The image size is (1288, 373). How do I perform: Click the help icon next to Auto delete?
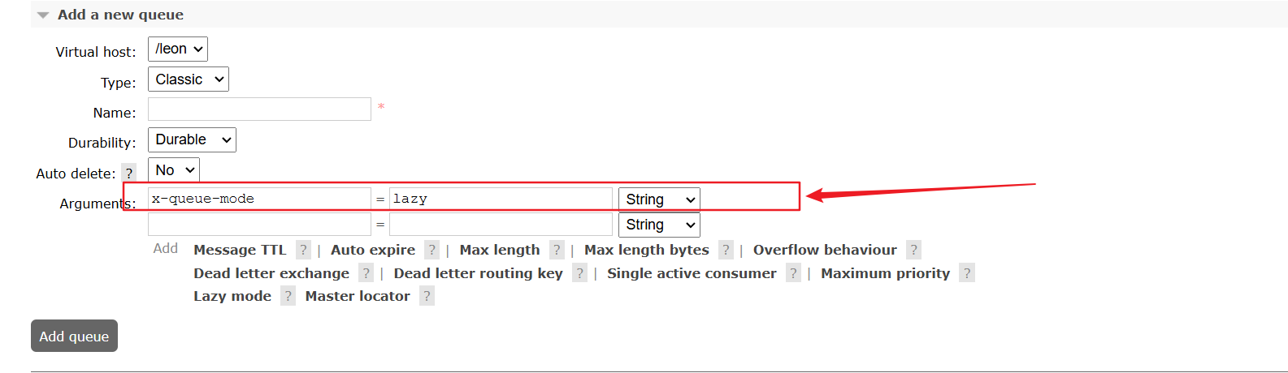click(128, 173)
